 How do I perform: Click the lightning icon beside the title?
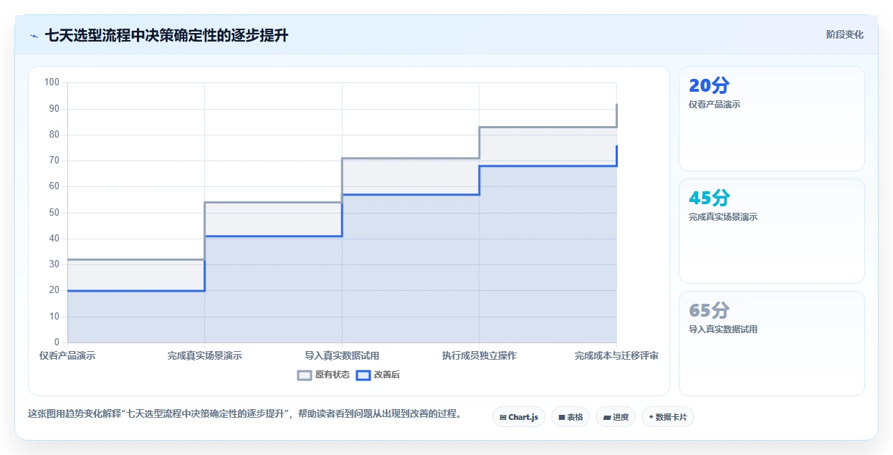coord(34,36)
